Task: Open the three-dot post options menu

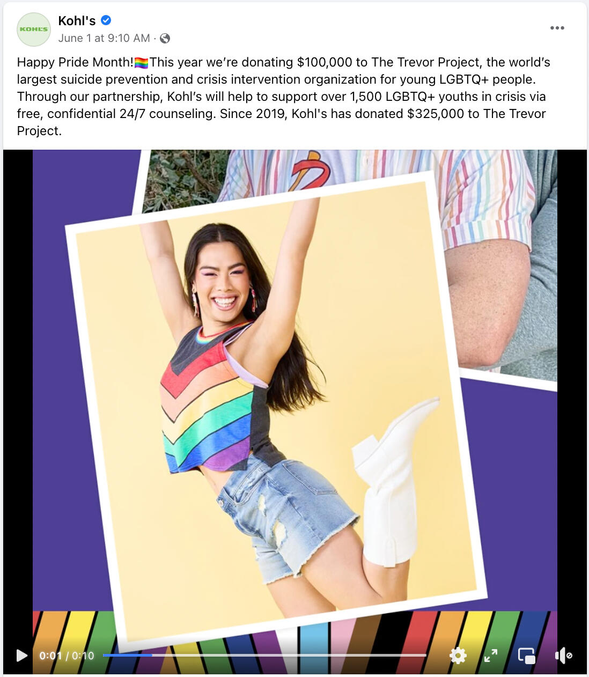Action: click(557, 28)
